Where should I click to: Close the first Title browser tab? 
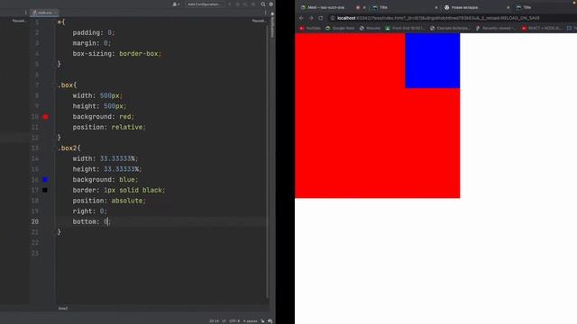(x=436, y=7)
